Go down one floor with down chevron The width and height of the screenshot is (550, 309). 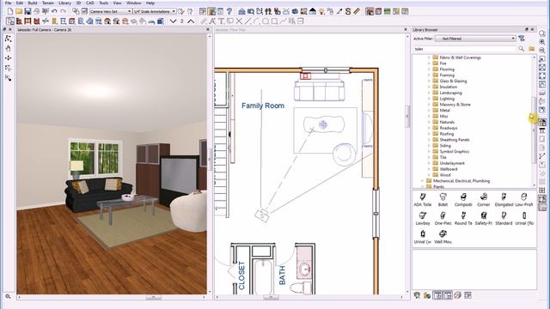pyautogui.click(x=173, y=21)
